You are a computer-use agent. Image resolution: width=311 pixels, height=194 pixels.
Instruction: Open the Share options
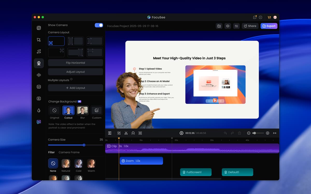pyautogui.click(x=250, y=26)
